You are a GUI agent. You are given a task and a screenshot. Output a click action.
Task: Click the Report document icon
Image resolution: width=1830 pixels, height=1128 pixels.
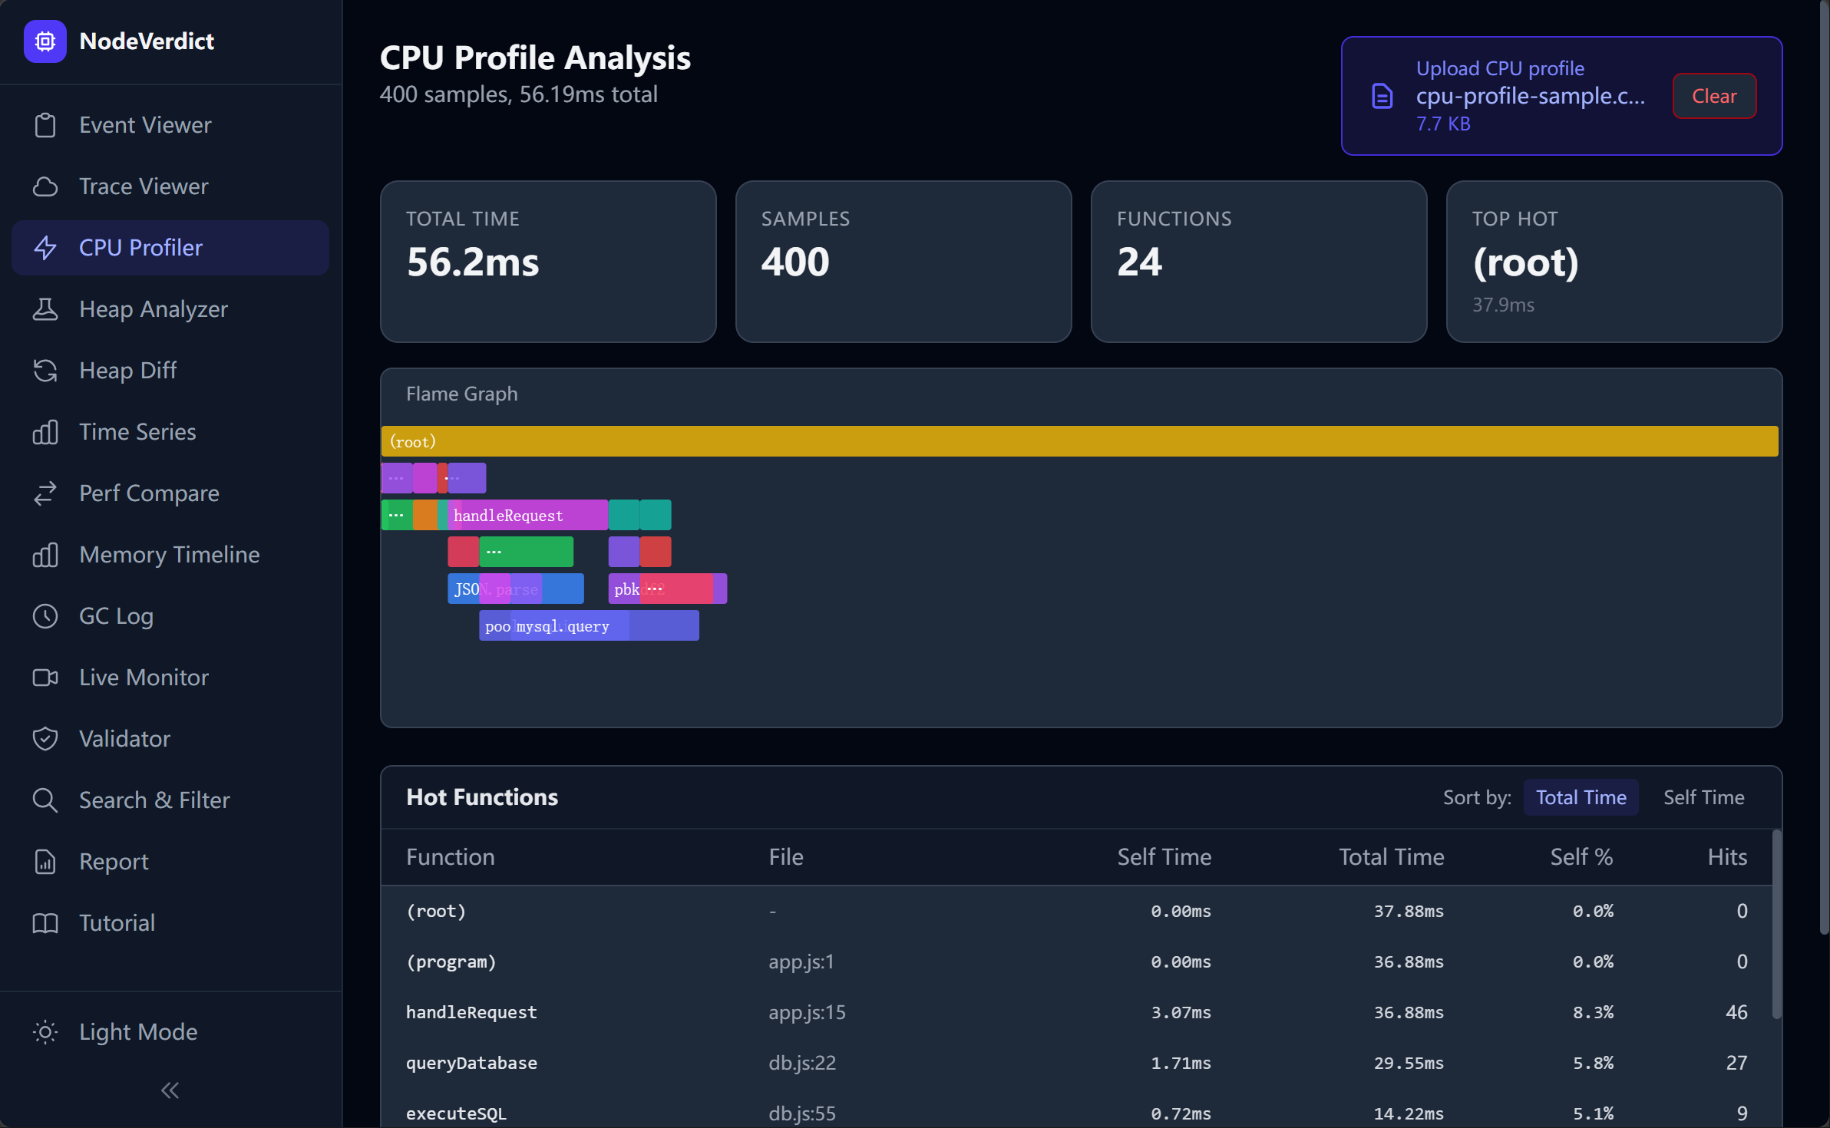click(45, 862)
